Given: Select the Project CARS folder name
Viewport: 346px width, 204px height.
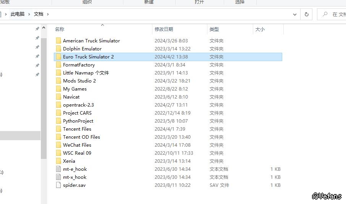Looking at the screenshot, I should pyautogui.click(x=77, y=113).
